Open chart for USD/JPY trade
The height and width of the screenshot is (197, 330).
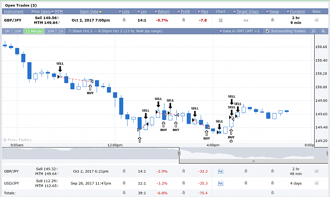click(x=220, y=183)
